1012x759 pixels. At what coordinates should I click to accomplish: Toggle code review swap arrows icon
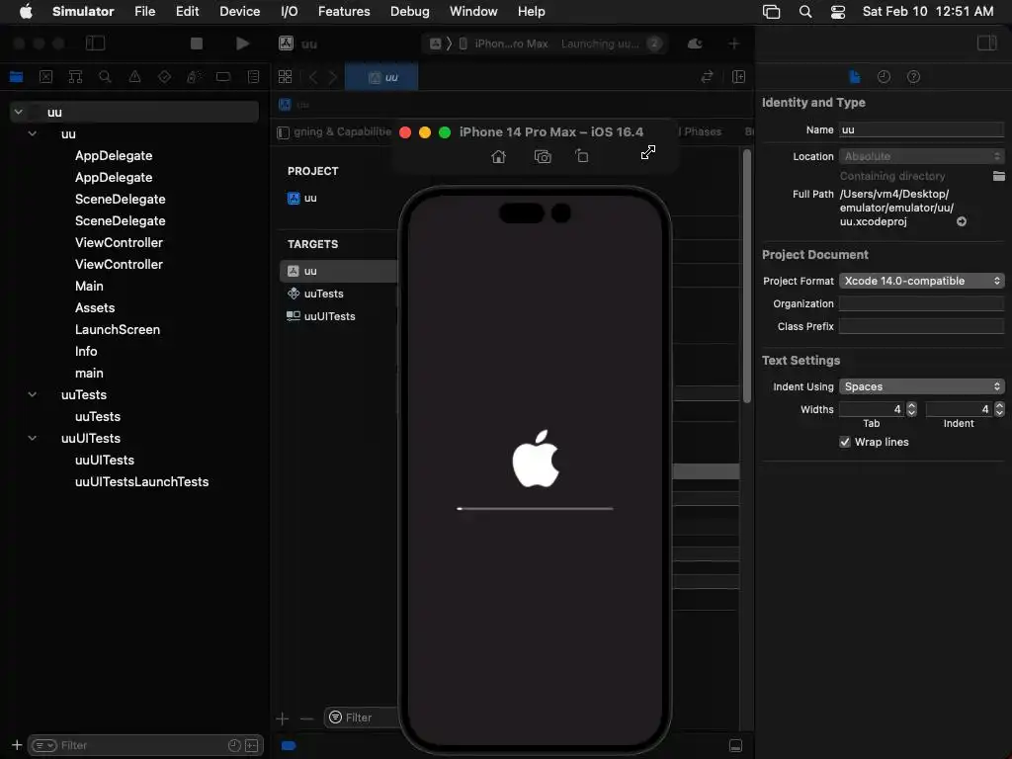[708, 77]
